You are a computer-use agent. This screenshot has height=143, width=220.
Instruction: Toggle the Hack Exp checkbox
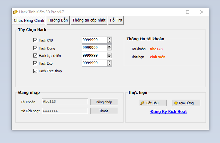tap(35, 63)
